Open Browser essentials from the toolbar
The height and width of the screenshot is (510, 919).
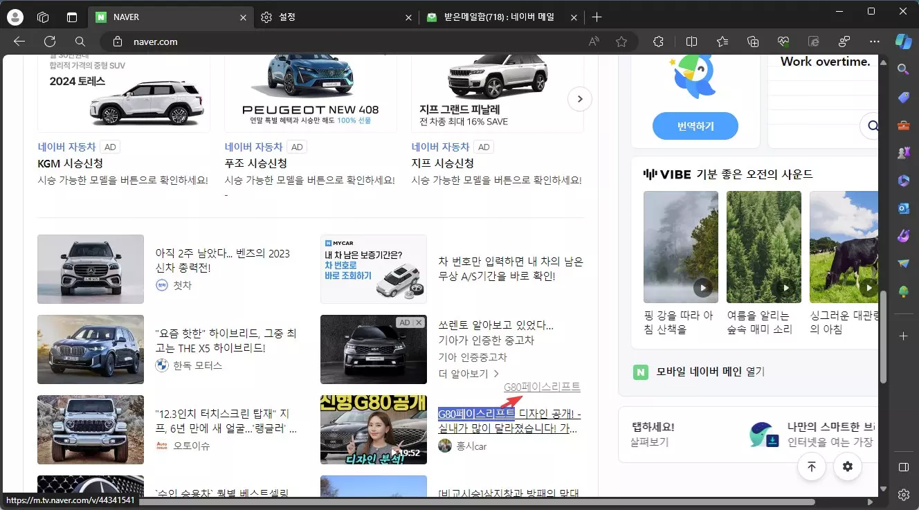(783, 41)
